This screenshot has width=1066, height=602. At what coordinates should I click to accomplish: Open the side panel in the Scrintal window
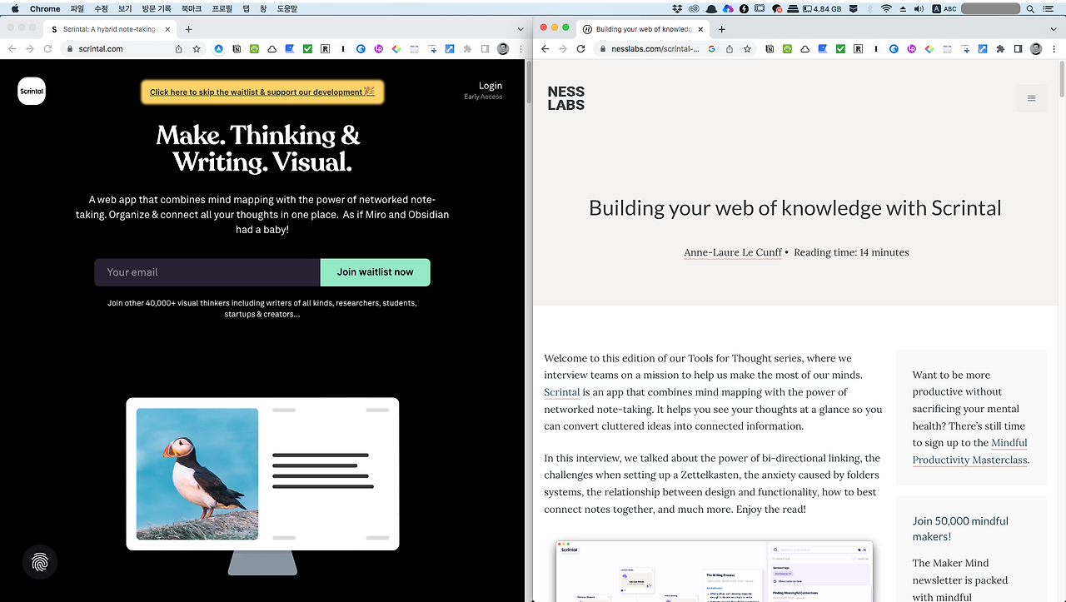(x=485, y=49)
